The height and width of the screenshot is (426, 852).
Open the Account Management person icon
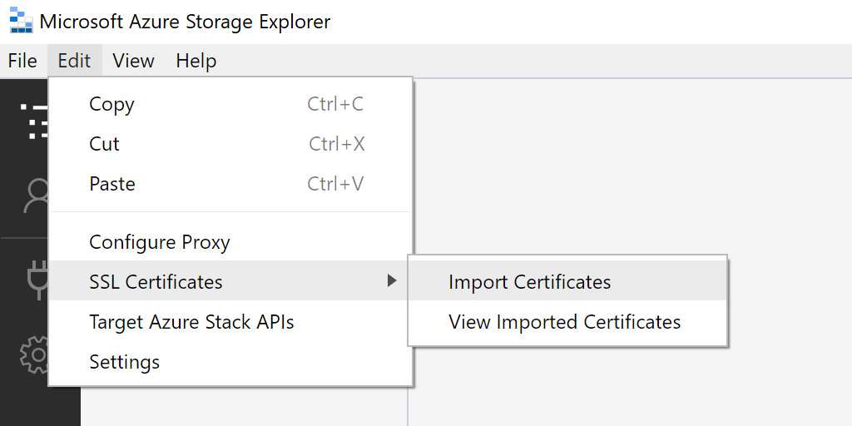(x=37, y=197)
